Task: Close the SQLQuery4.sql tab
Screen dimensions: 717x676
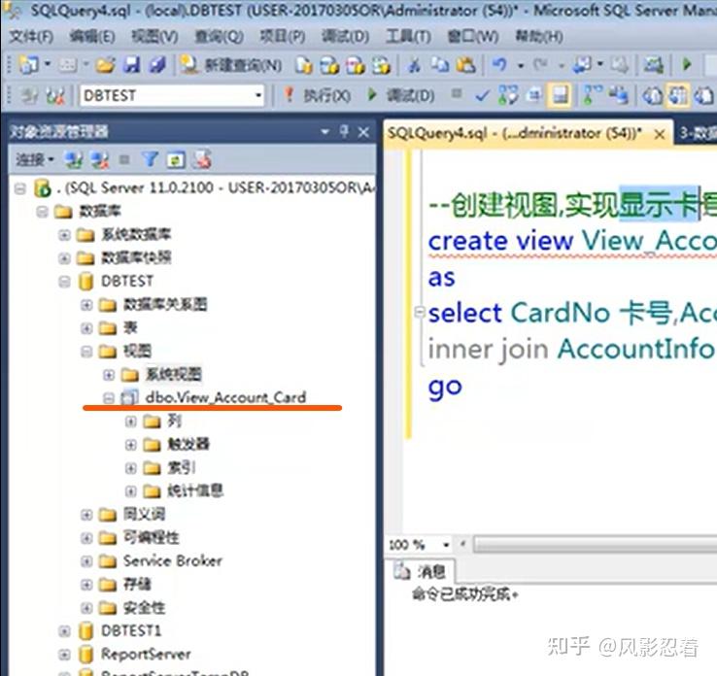Action: 660,134
